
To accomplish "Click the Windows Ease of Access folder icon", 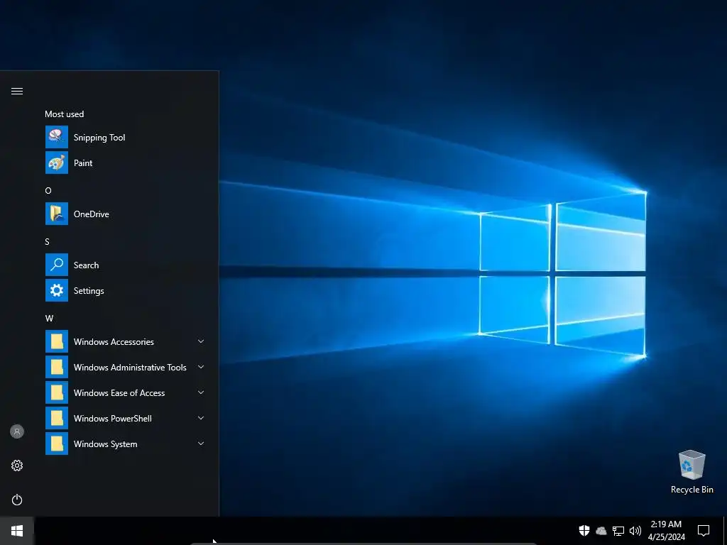I will tap(57, 392).
